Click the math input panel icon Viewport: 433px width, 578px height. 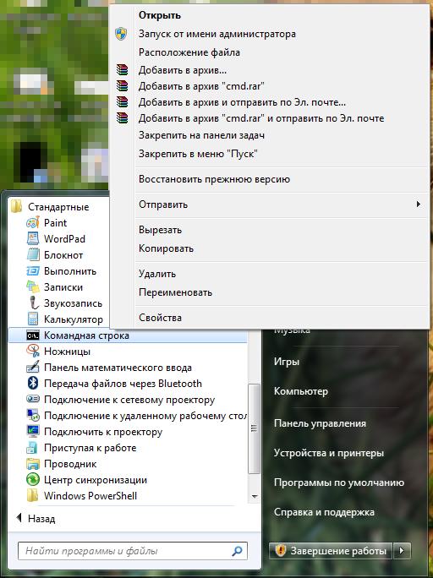tap(33, 368)
